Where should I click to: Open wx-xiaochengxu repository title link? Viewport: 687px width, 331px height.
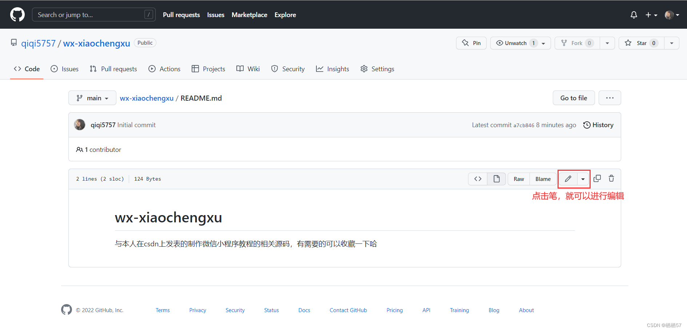[96, 43]
